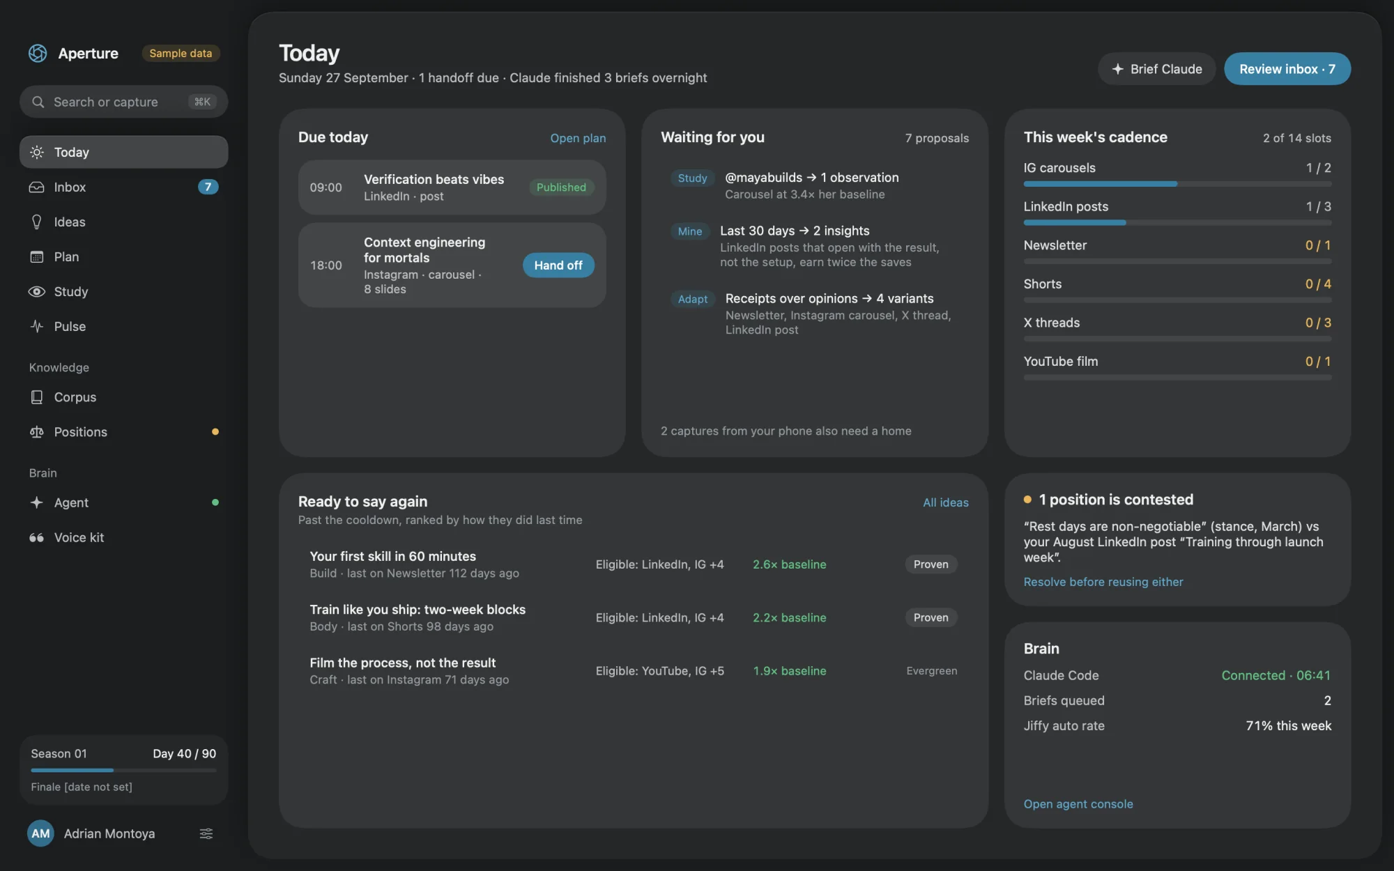
Task: Open the Plan section
Action: click(x=123, y=256)
